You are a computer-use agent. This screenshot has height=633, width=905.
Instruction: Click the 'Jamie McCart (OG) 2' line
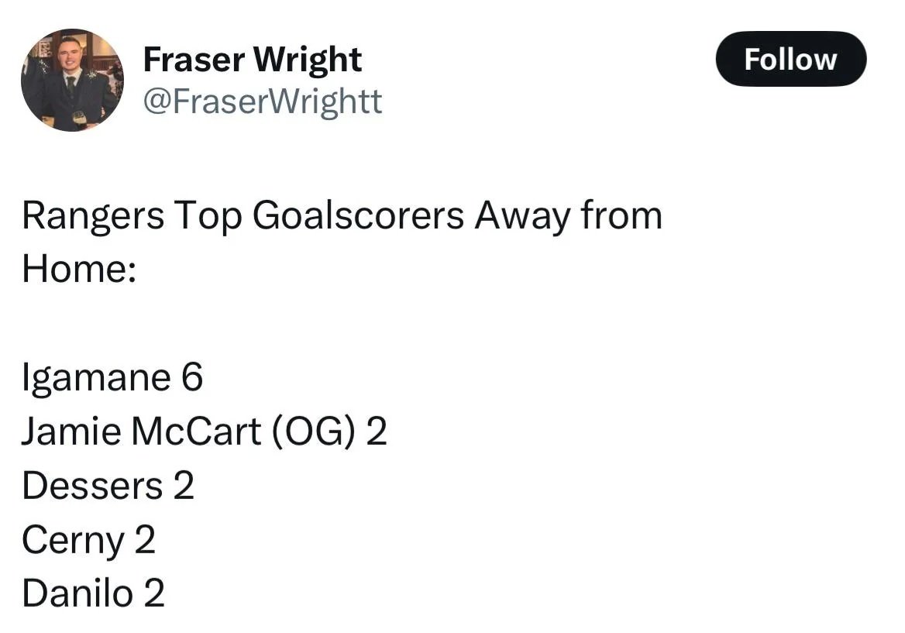(x=205, y=432)
